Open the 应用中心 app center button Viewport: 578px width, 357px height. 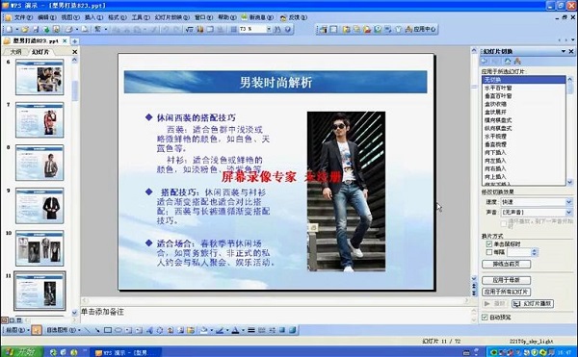point(421,29)
